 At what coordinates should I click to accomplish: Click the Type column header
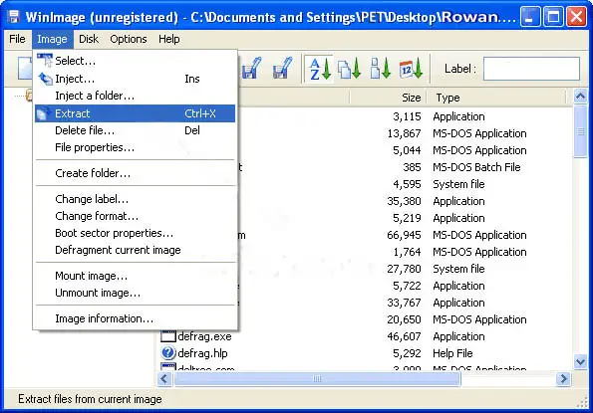pos(496,98)
